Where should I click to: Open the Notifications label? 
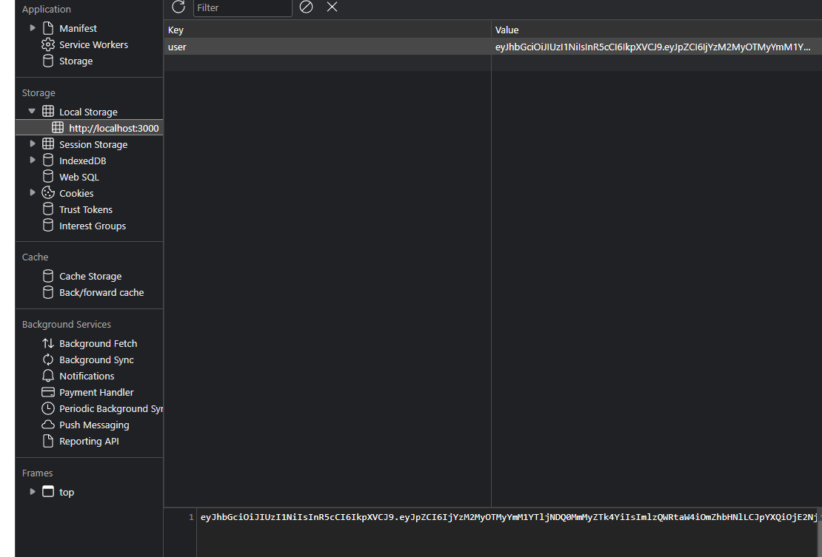87,376
